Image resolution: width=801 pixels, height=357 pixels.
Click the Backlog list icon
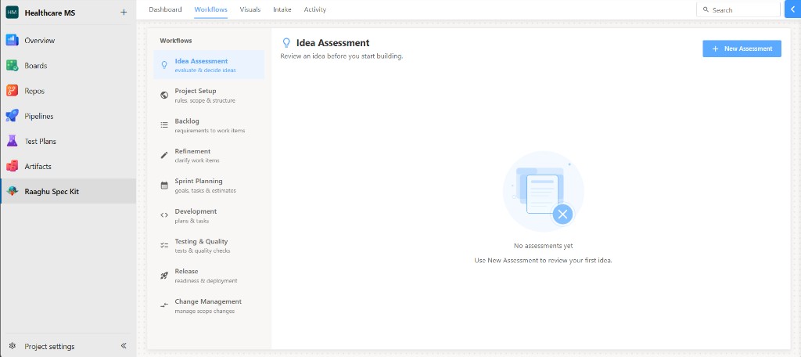click(x=164, y=124)
